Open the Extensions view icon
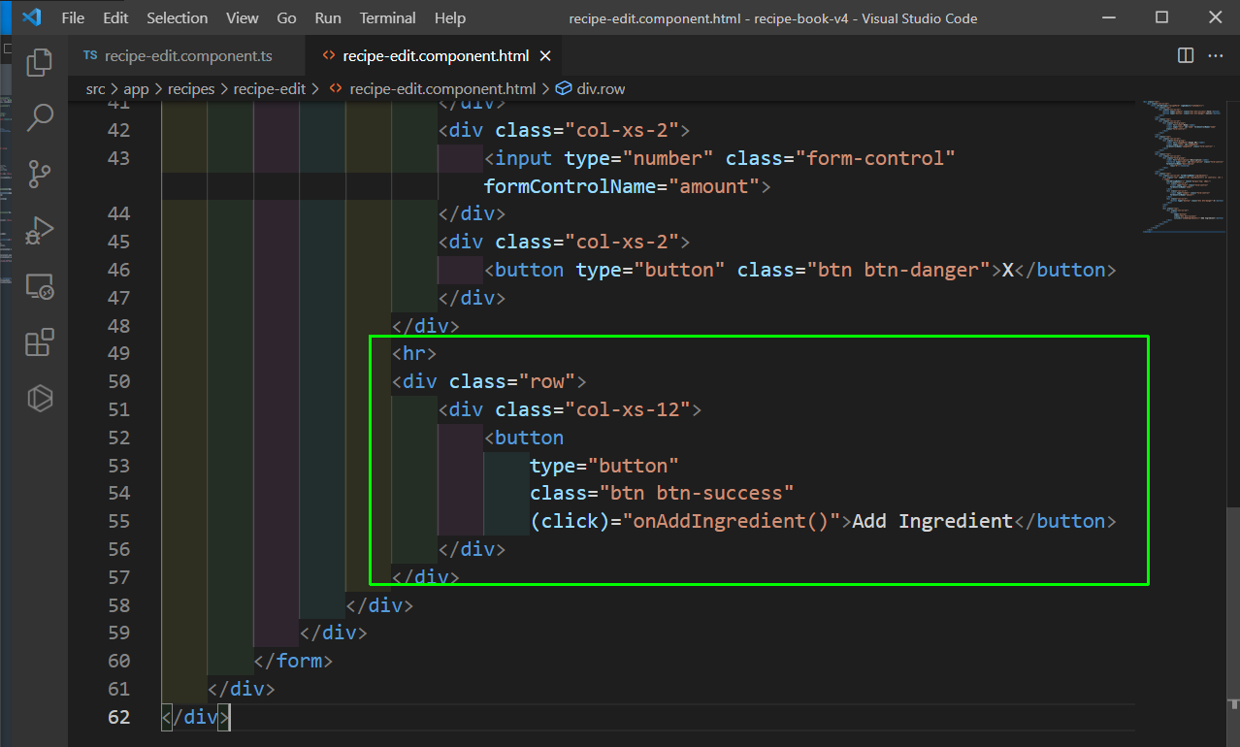This screenshot has height=747, width=1240. click(x=40, y=342)
